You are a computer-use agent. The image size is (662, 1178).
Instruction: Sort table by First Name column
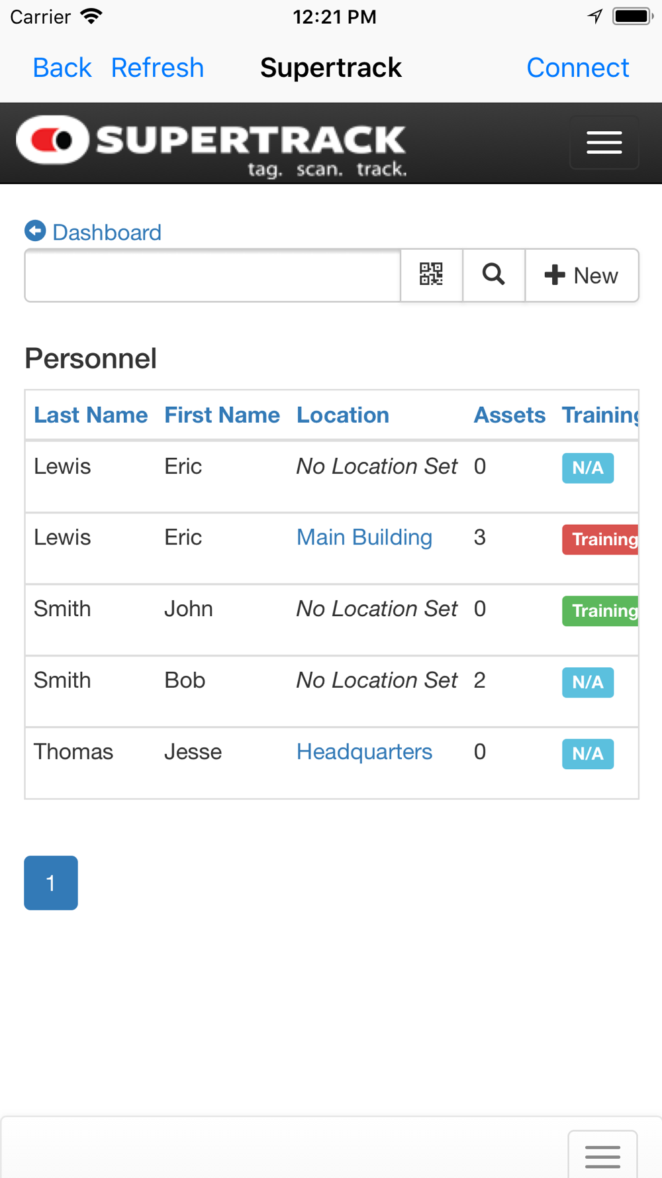click(222, 415)
